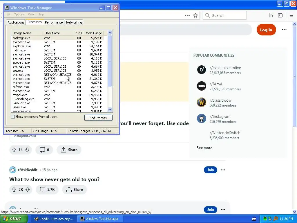Click the r/AskReddit avatar icon

pos(13,170)
